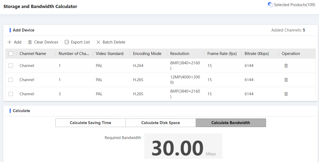The height and width of the screenshot is (162, 319).
Task: Click the Add device plus icon
Action: [x=9, y=42]
